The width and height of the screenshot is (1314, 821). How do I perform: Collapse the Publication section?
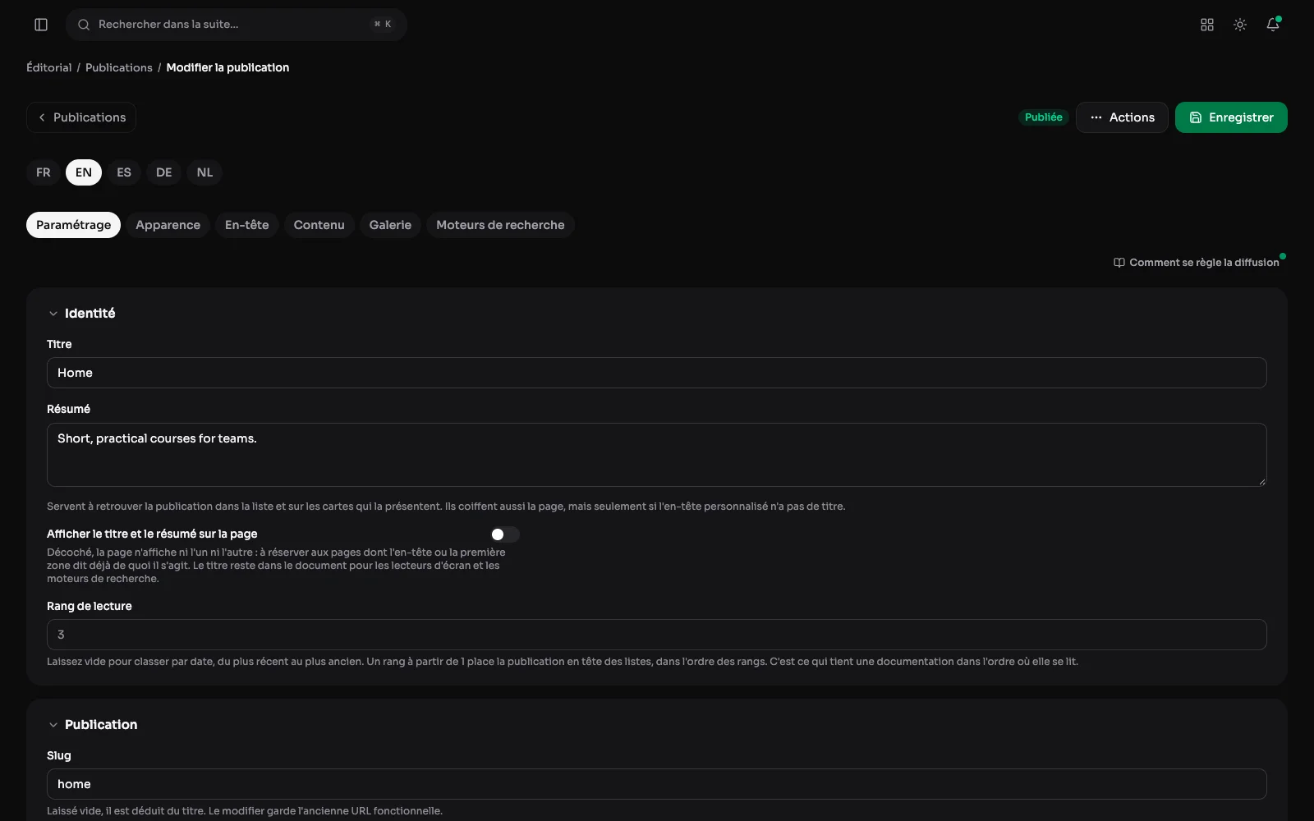(53, 725)
